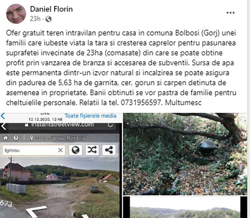Click the instantstreetview.com address bar
The image size is (250, 218).
click(x=62, y=125)
